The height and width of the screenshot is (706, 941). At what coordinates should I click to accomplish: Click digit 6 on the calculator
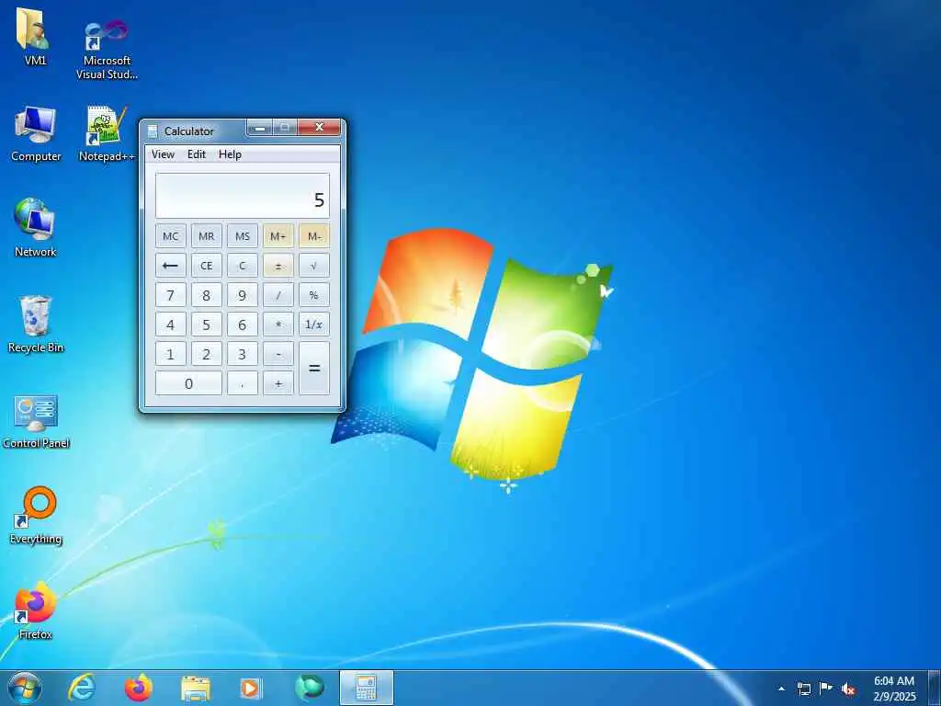click(243, 325)
